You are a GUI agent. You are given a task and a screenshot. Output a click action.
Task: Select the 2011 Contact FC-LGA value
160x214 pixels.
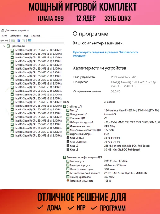116,161
